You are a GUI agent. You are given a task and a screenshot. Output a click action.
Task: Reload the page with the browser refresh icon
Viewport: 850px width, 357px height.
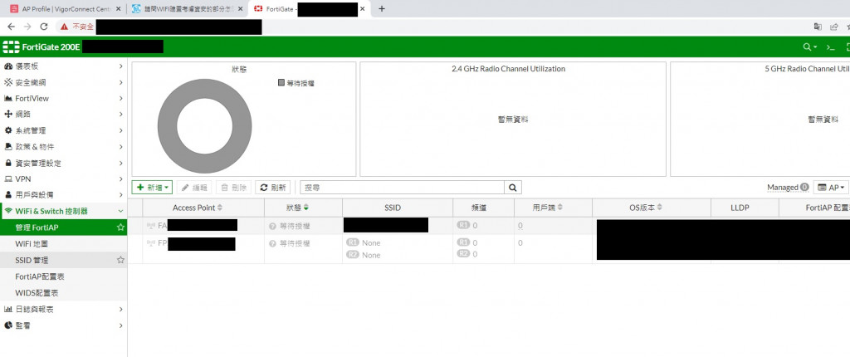point(44,26)
